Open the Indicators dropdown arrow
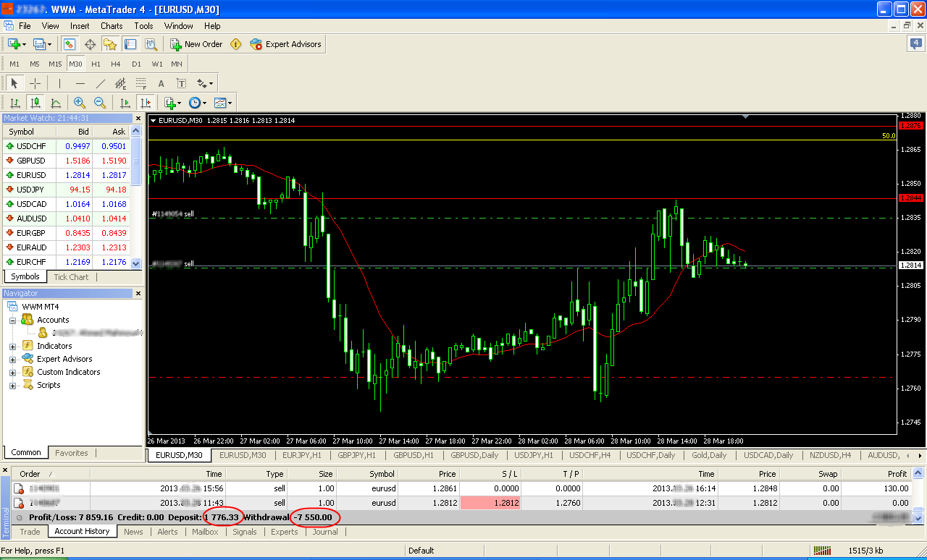This screenshot has width=927, height=560. pos(180,103)
